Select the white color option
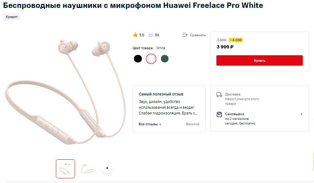The image size is (314, 183). pos(151,59)
